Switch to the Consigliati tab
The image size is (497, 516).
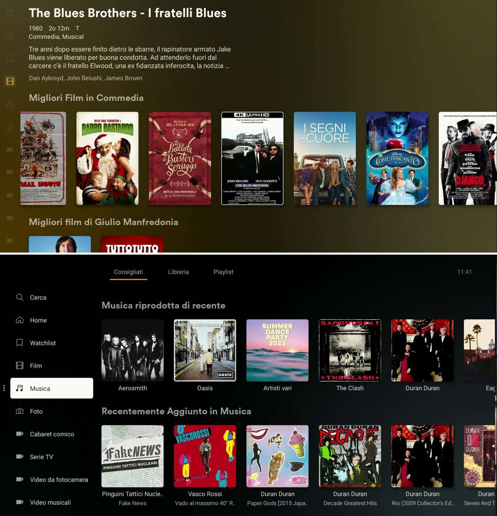[128, 272]
